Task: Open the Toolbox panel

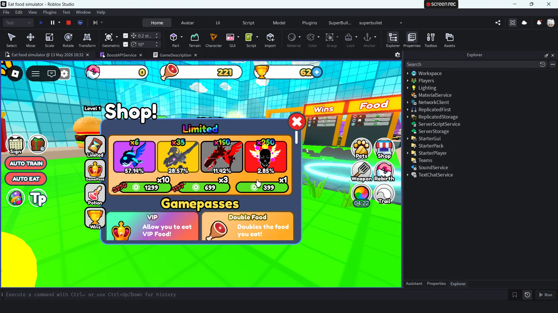Action: coord(431,40)
